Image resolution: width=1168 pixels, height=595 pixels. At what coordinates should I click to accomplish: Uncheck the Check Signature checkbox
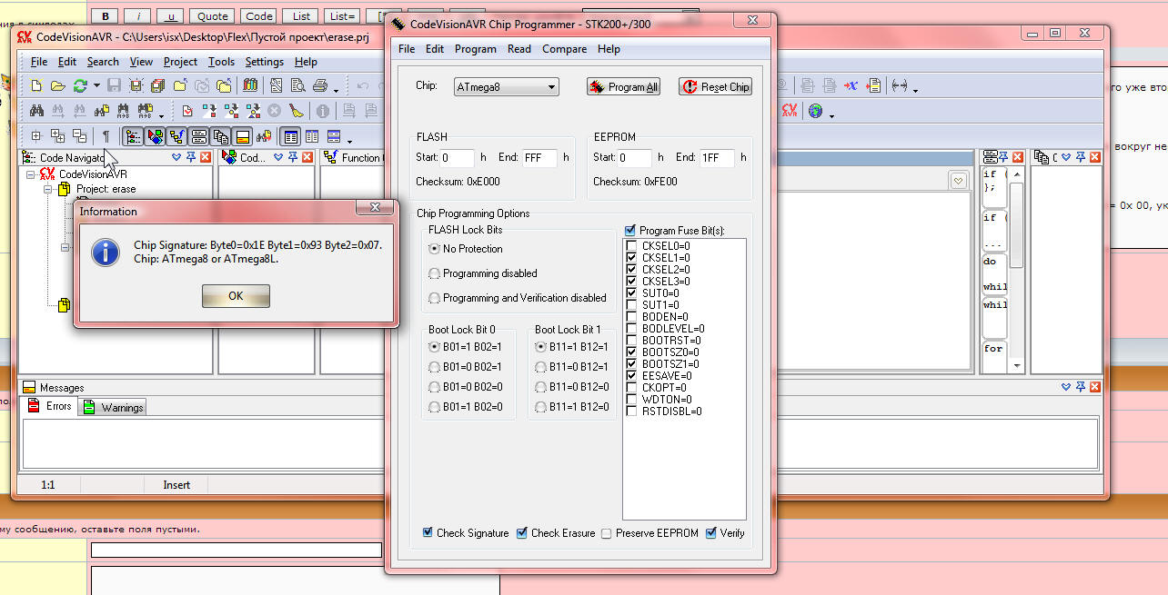pyautogui.click(x=428, y=533)
